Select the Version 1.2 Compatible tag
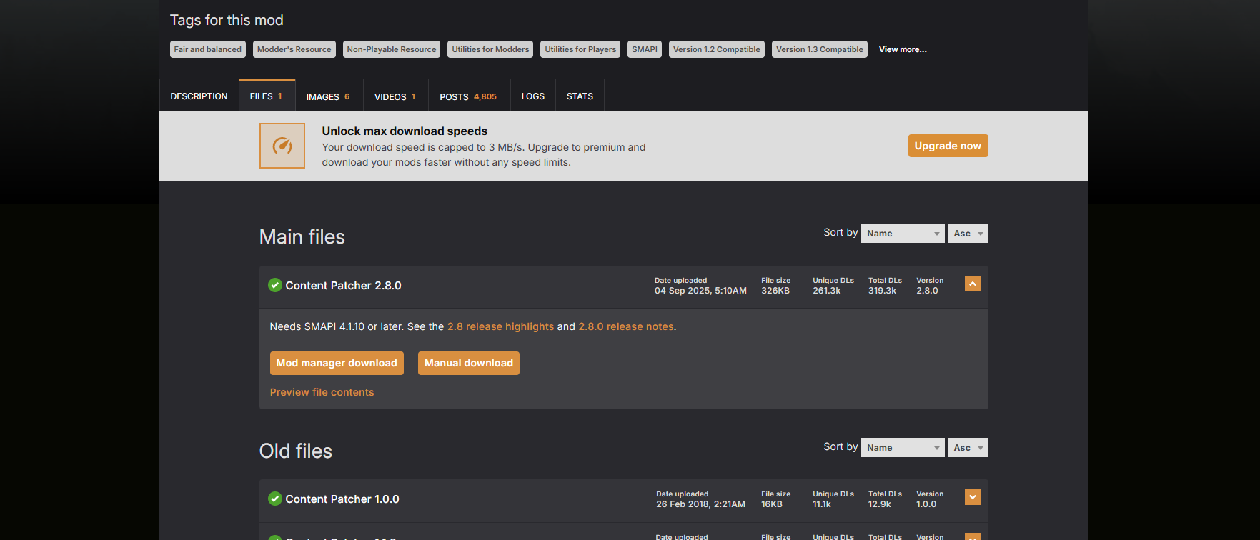 click(717, 49)
